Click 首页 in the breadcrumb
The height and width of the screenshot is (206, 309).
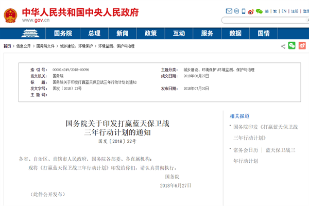(x=7, y=46)
